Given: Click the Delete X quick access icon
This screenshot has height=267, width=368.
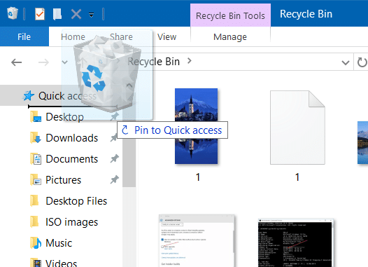Looking at the screenshot, I should (x=76, y=14).
